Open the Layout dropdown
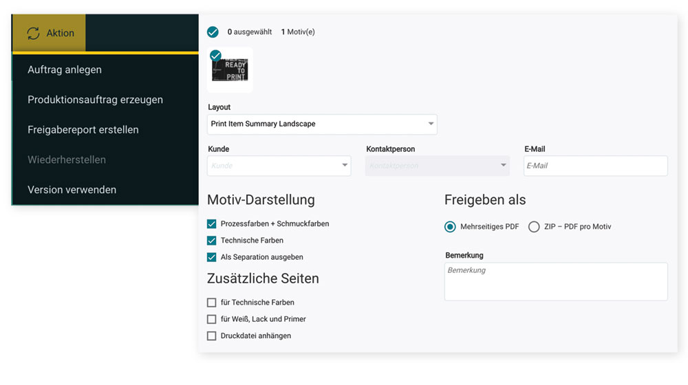Image resolution: width=688 pixels, height=385 pixels. 322,124
